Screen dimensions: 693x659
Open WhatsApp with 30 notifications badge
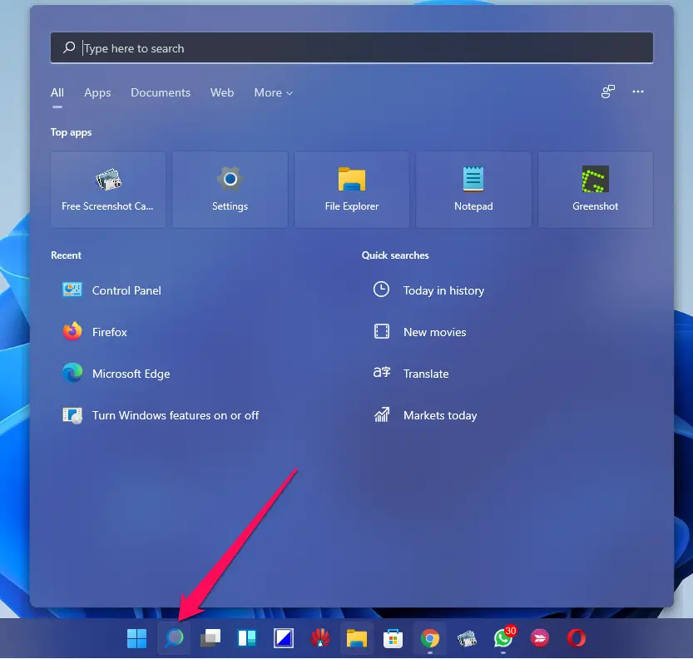pos(504,637)
